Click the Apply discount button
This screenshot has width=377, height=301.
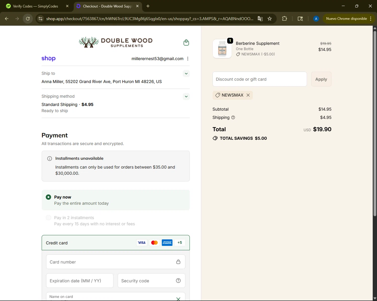point(321,79)
